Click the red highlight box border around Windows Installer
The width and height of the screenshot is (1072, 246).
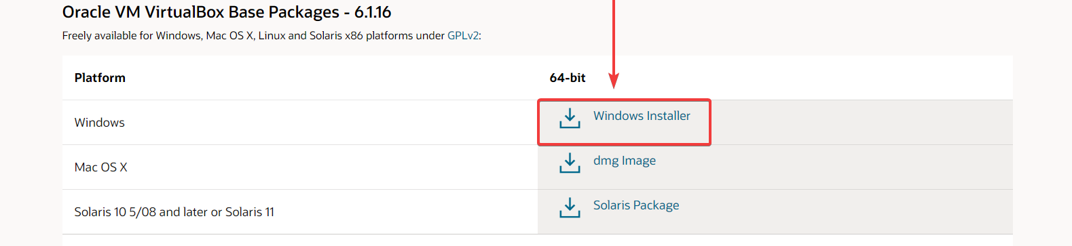(x=625, y=101)
